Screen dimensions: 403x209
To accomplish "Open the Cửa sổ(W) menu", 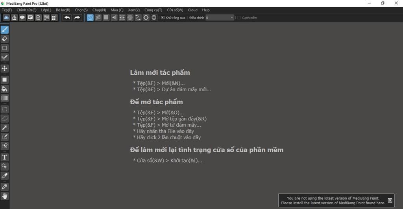I will [175, 10].
